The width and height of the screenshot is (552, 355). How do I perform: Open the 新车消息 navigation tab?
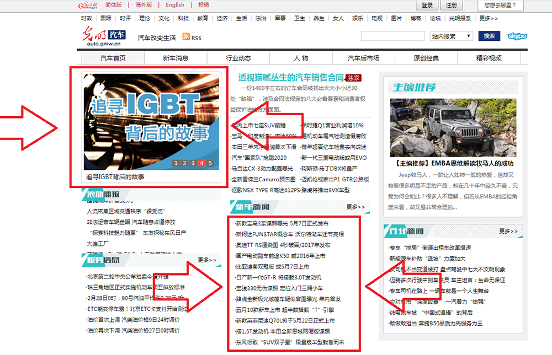point(176,58)
